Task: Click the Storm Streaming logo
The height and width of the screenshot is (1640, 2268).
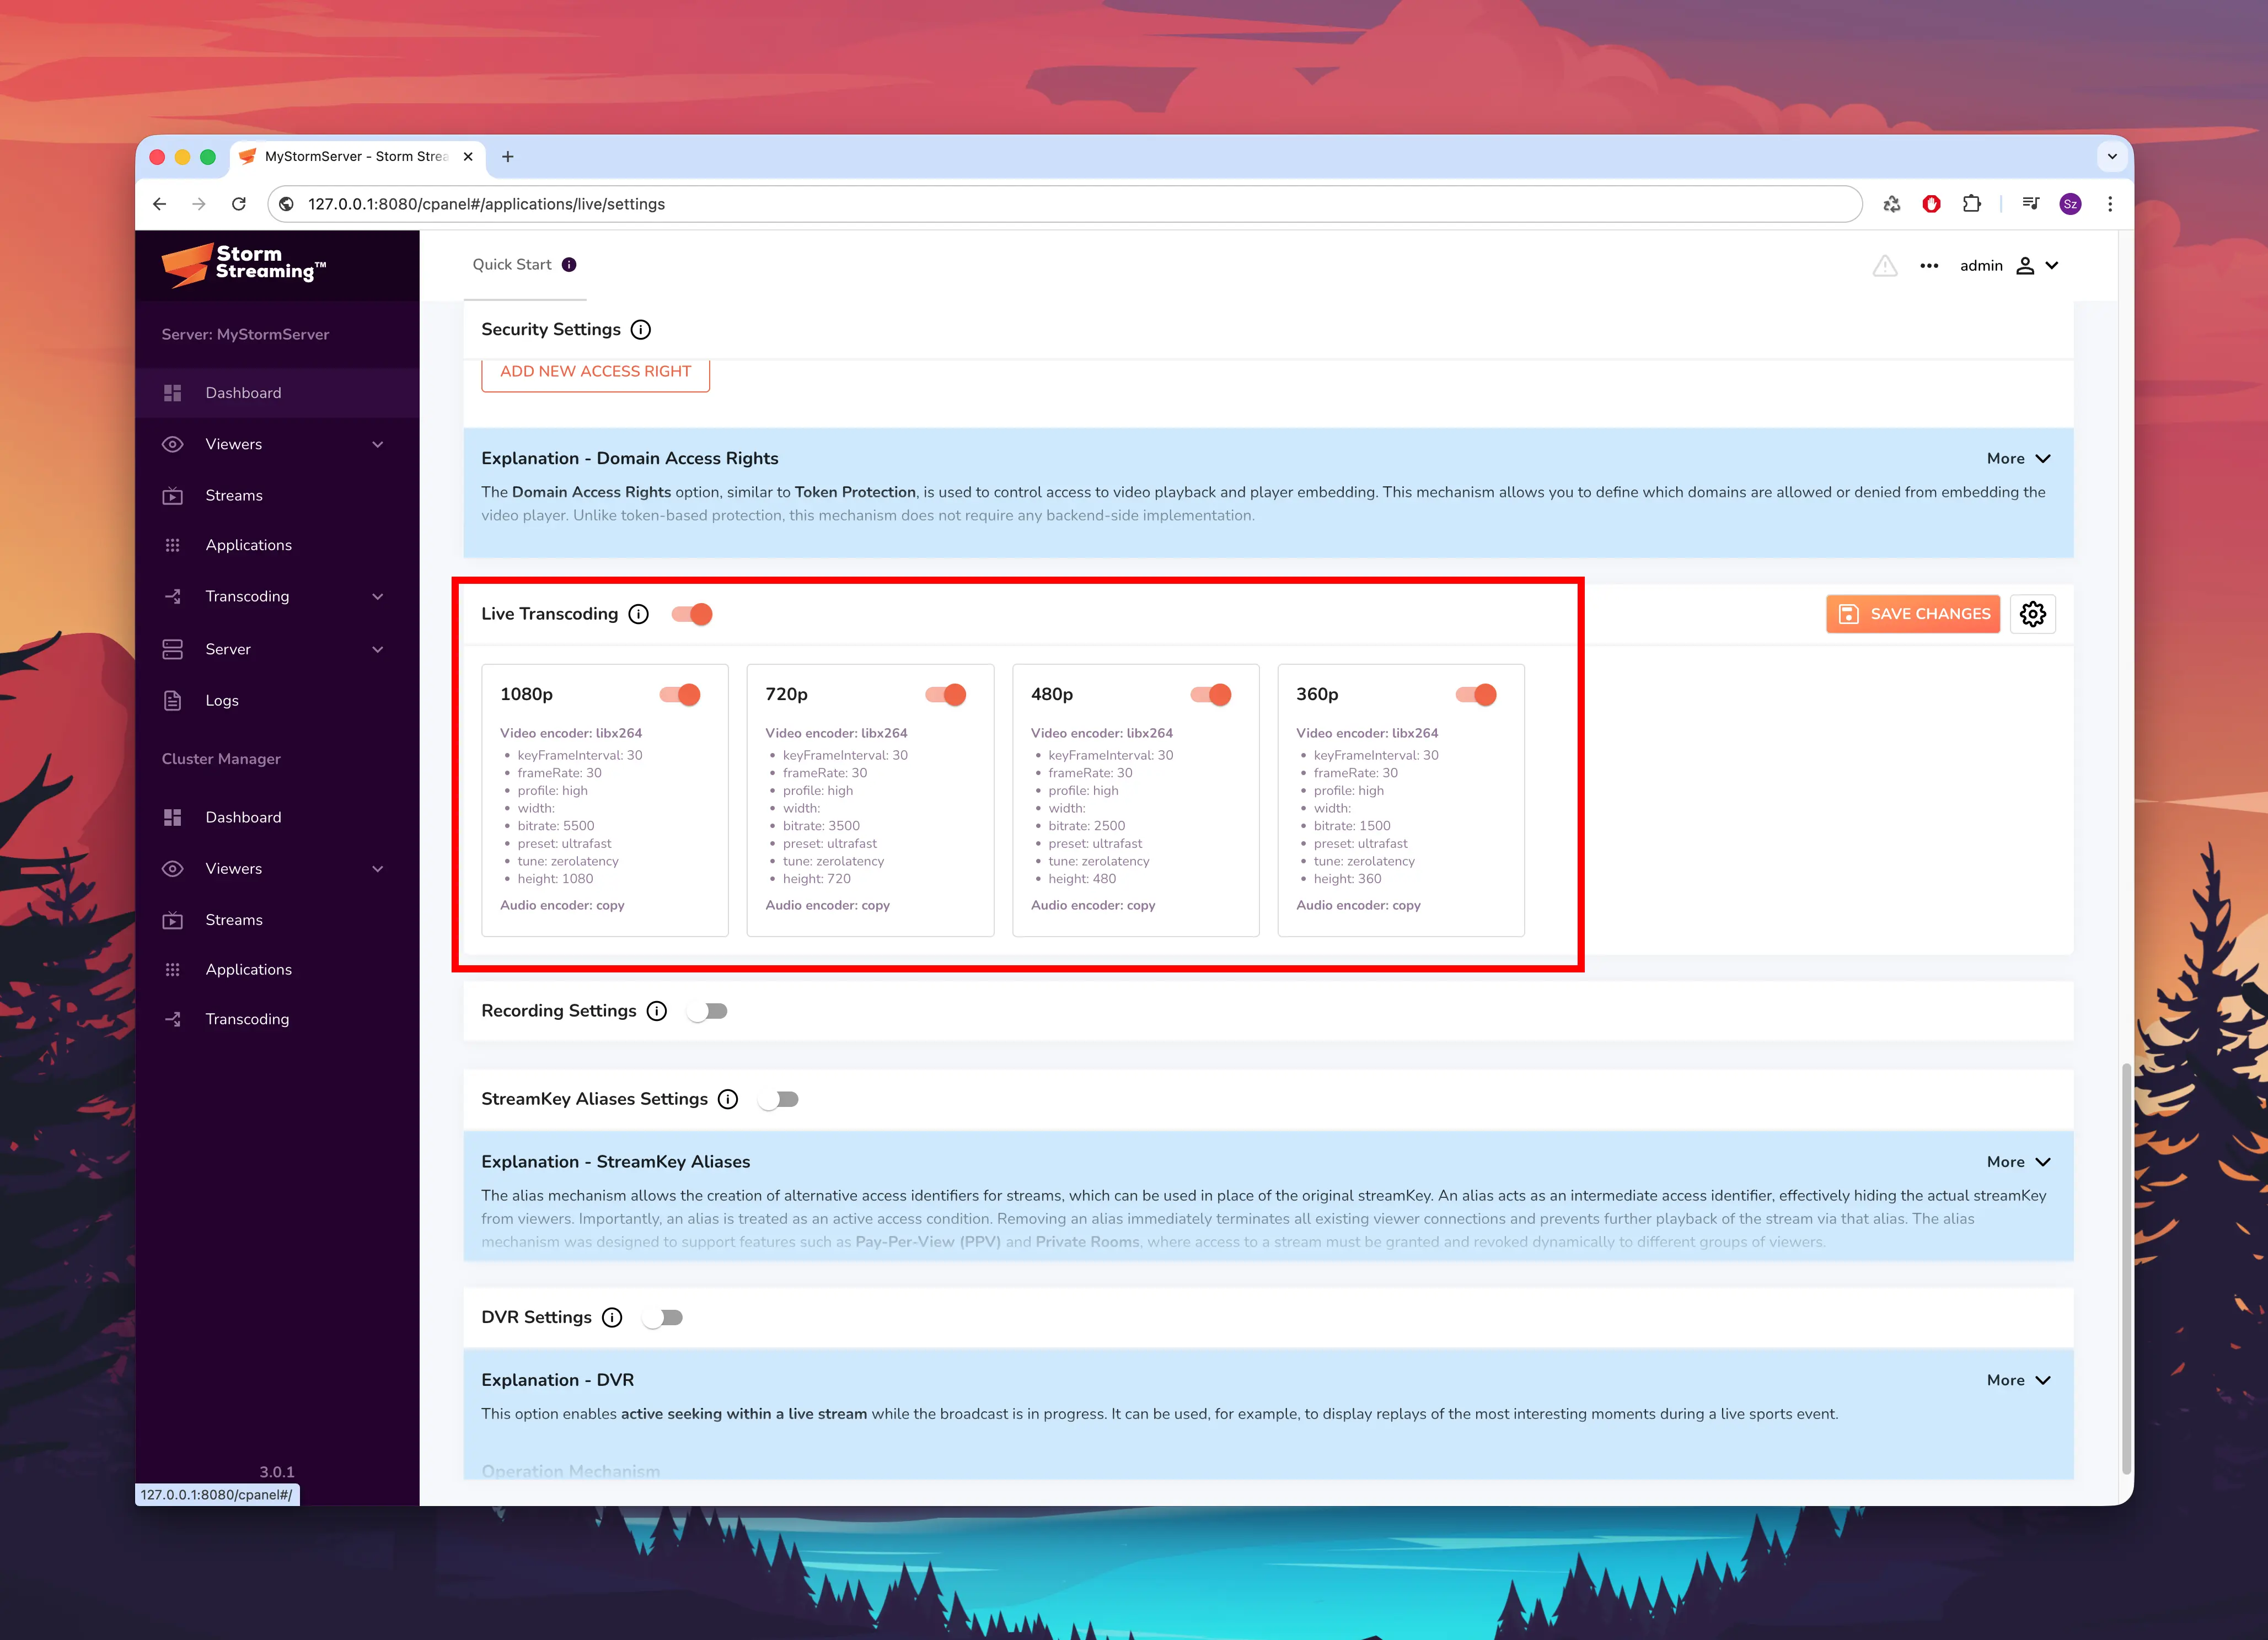Action: pyautogui.click(x=243, y=265)
